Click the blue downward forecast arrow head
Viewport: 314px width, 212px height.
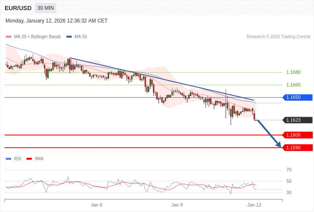(x=278, y=145)
